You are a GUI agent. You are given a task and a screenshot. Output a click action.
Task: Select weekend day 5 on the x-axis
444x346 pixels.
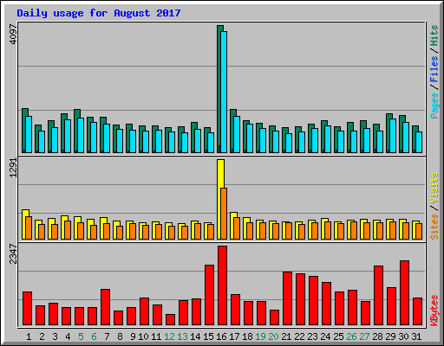(x=81, y=336)
